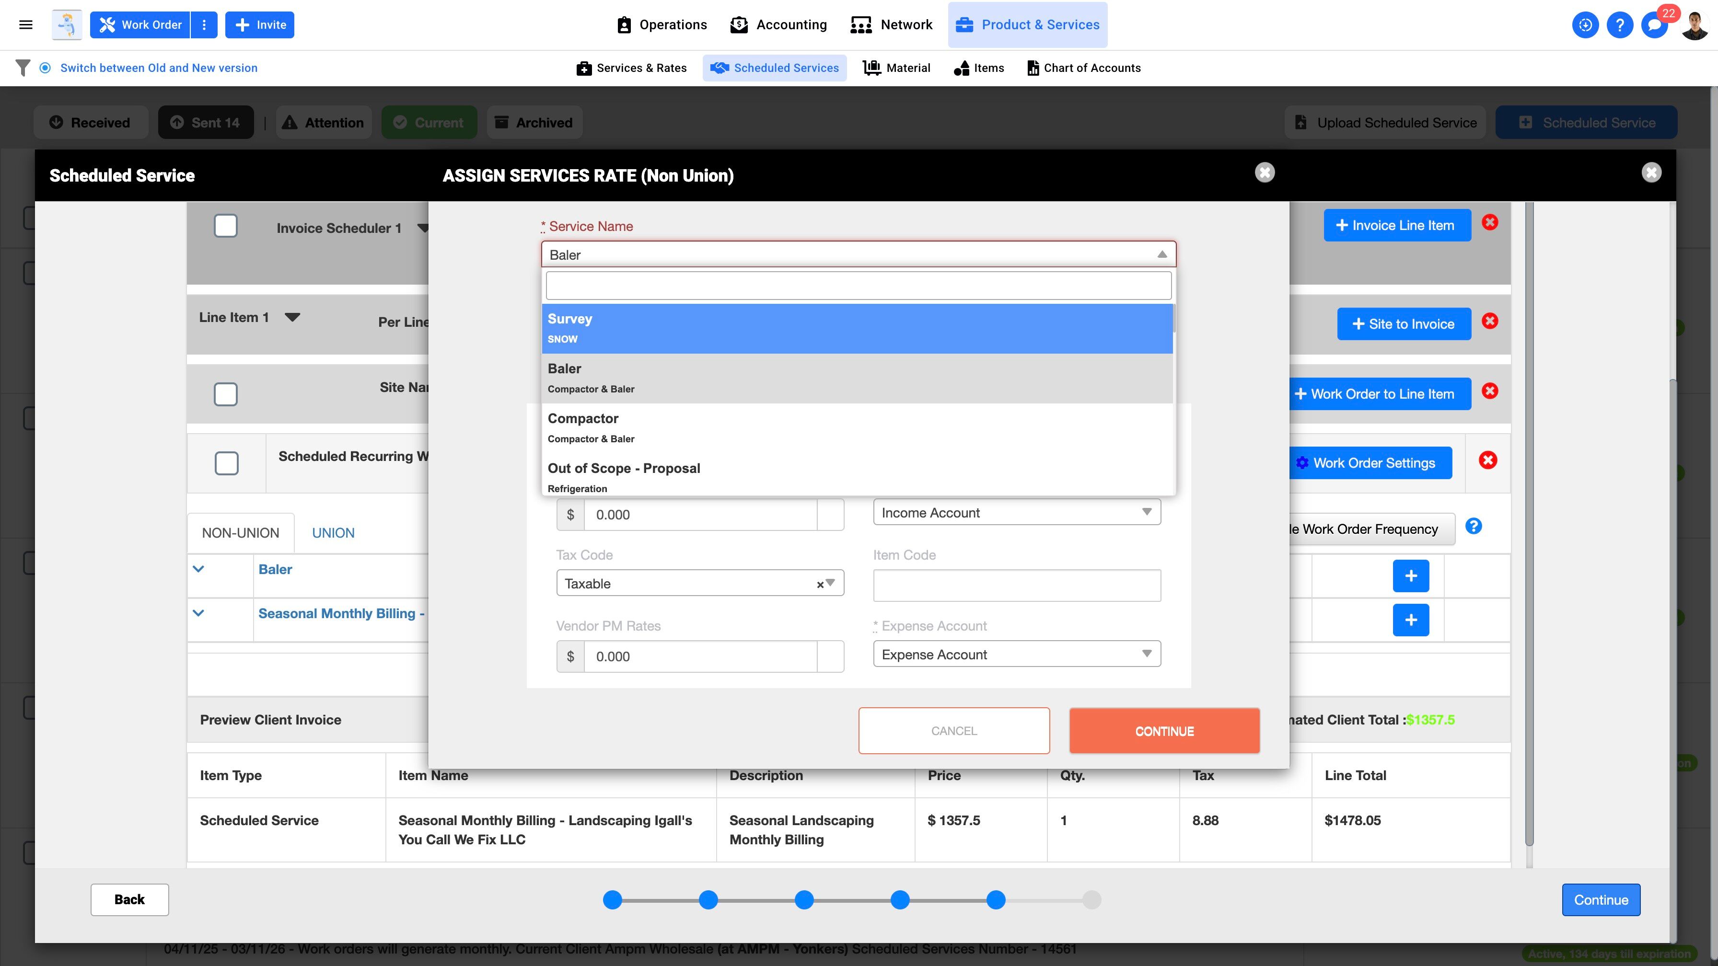Expand the Line Item 1 arrow

point(292,317)
